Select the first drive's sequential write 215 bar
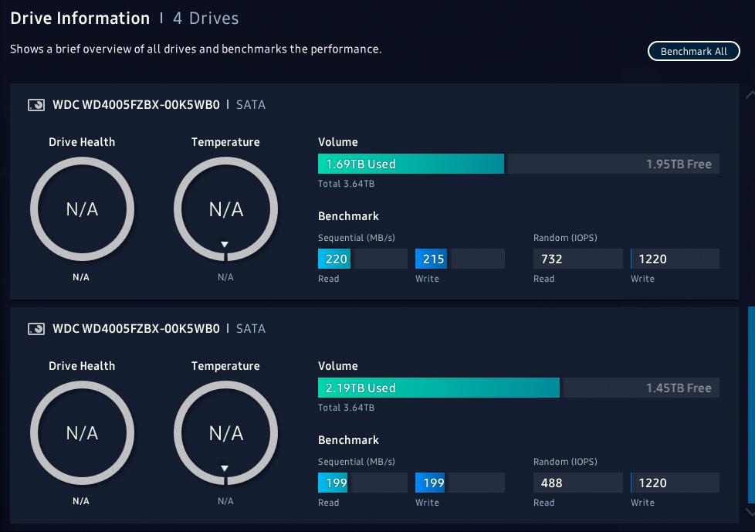The height and width of the screenshot is (532, 755). click(460, 259)
